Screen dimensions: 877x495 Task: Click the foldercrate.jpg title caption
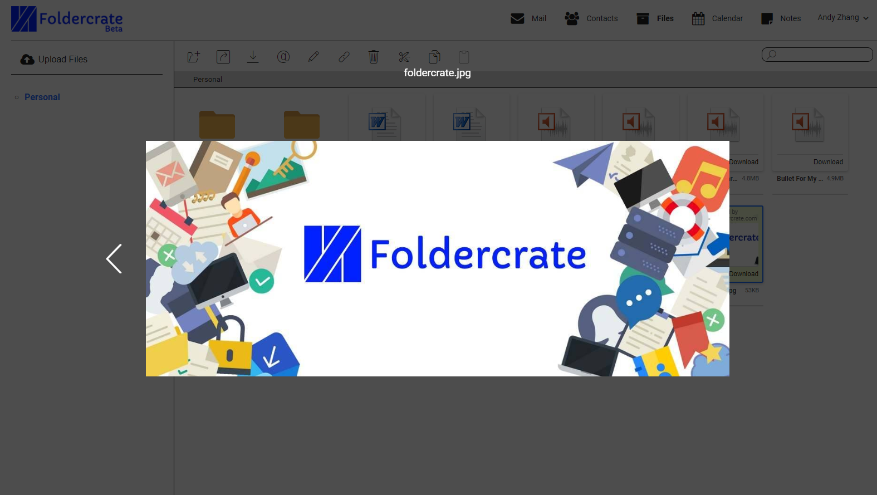point(437,73)
